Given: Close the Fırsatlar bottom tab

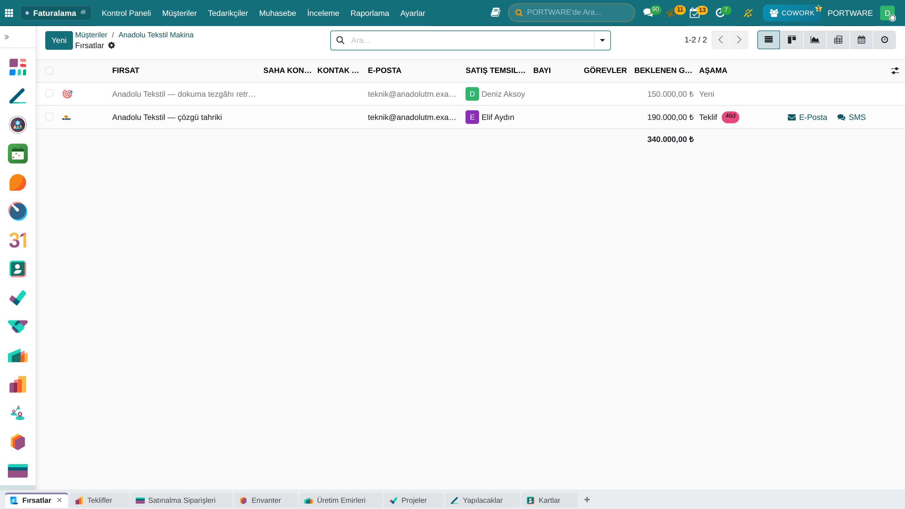Looking at the screenshot, I should [59, 500].
